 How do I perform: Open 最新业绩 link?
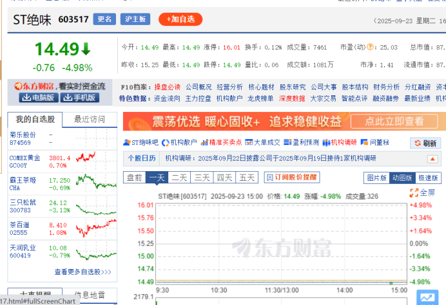click(x=417, y=98)
